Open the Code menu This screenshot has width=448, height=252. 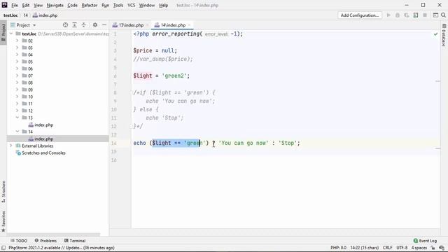point(72,5)
